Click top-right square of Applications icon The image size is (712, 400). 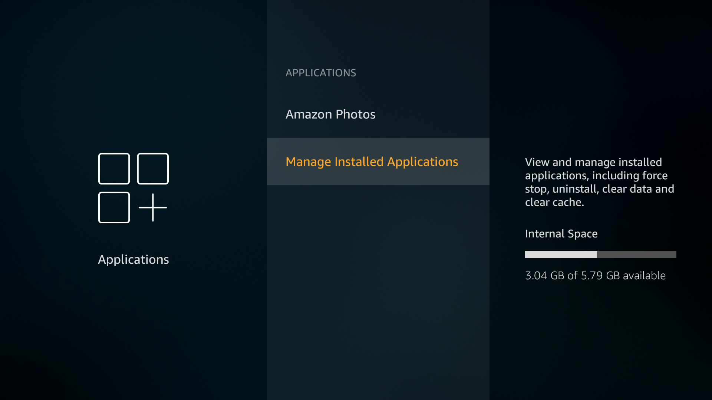click(x=153, y=169)
